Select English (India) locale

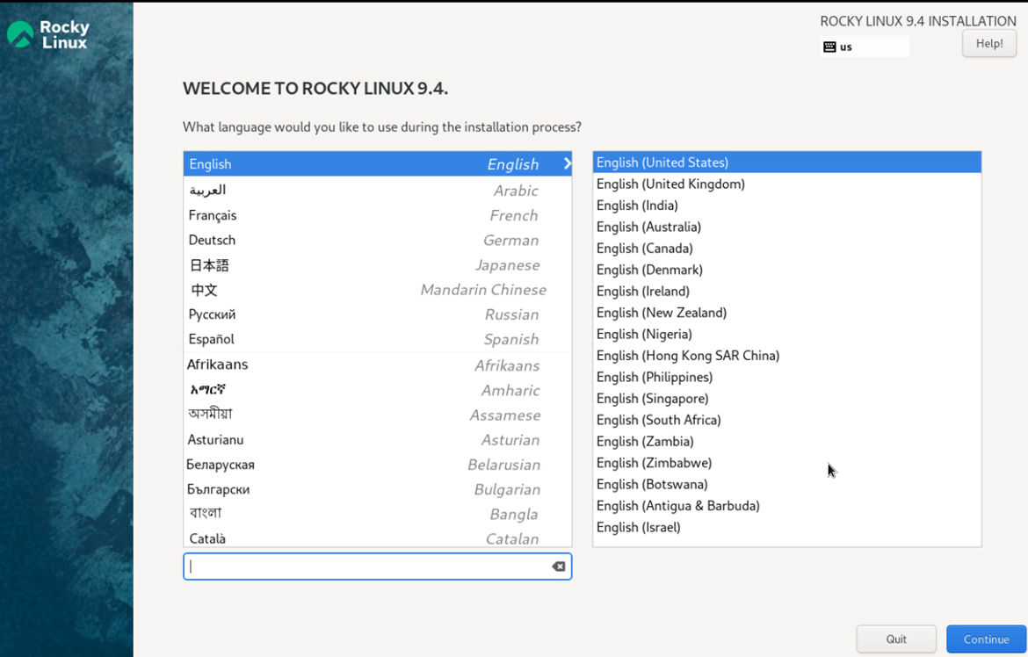(x=786, y=206)
